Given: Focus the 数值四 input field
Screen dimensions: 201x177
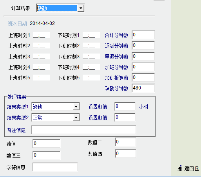Looking at the screenshot, I should click(x=125, y=154).
